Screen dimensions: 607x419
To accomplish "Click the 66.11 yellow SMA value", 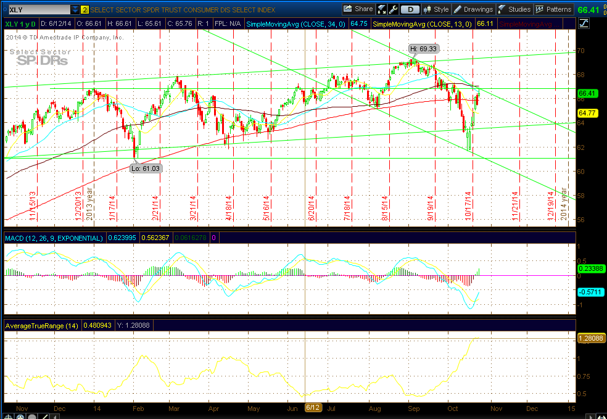I will tap(485, 24).
